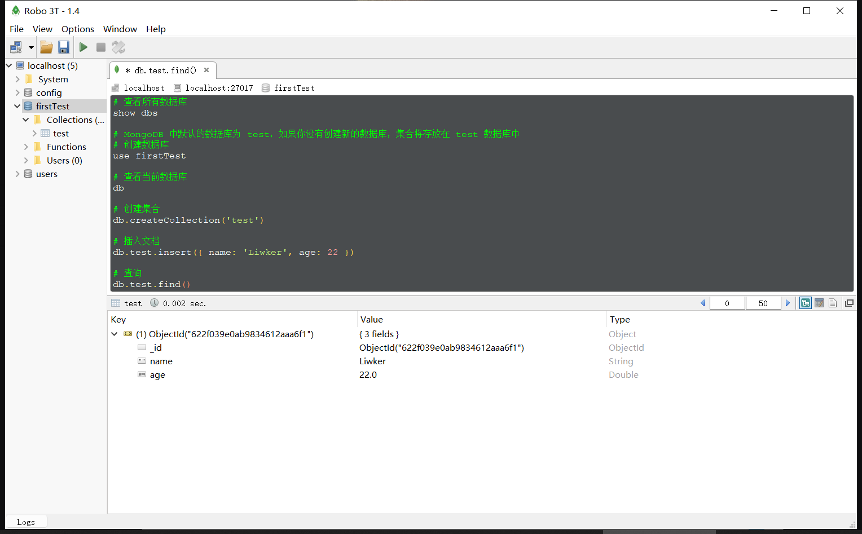Click the Save floppy disk icon
Viewport: 862px width, 534px height.
pyautogui.click(x=64, y=47)
